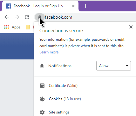
Task: Open a new tab with the plus button
Action: click(85, 6)
